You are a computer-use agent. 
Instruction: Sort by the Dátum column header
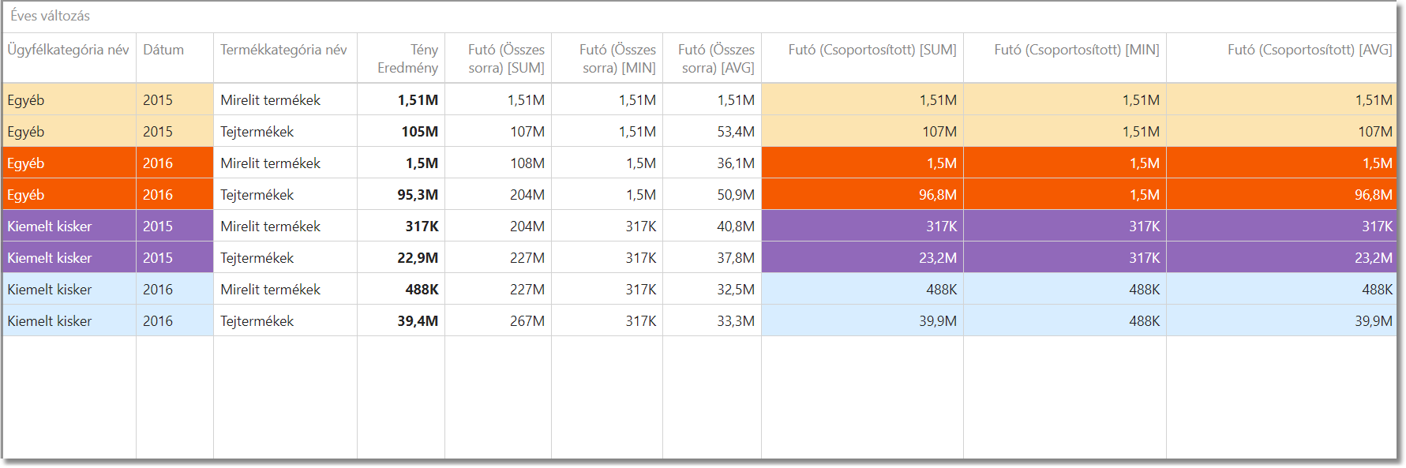click(x=163, y=50)
